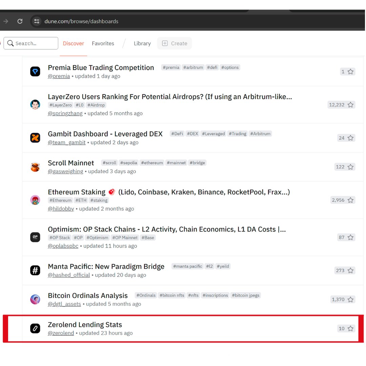The height and width of the screenshot is (366, 366).
Task: Filter by the #options tag
Action: pos(230,67)
